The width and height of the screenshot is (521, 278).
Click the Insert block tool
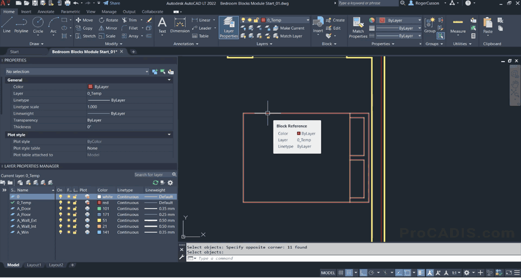tap(318, 25)
